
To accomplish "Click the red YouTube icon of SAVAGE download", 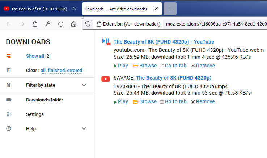I will tap(106, 79).
